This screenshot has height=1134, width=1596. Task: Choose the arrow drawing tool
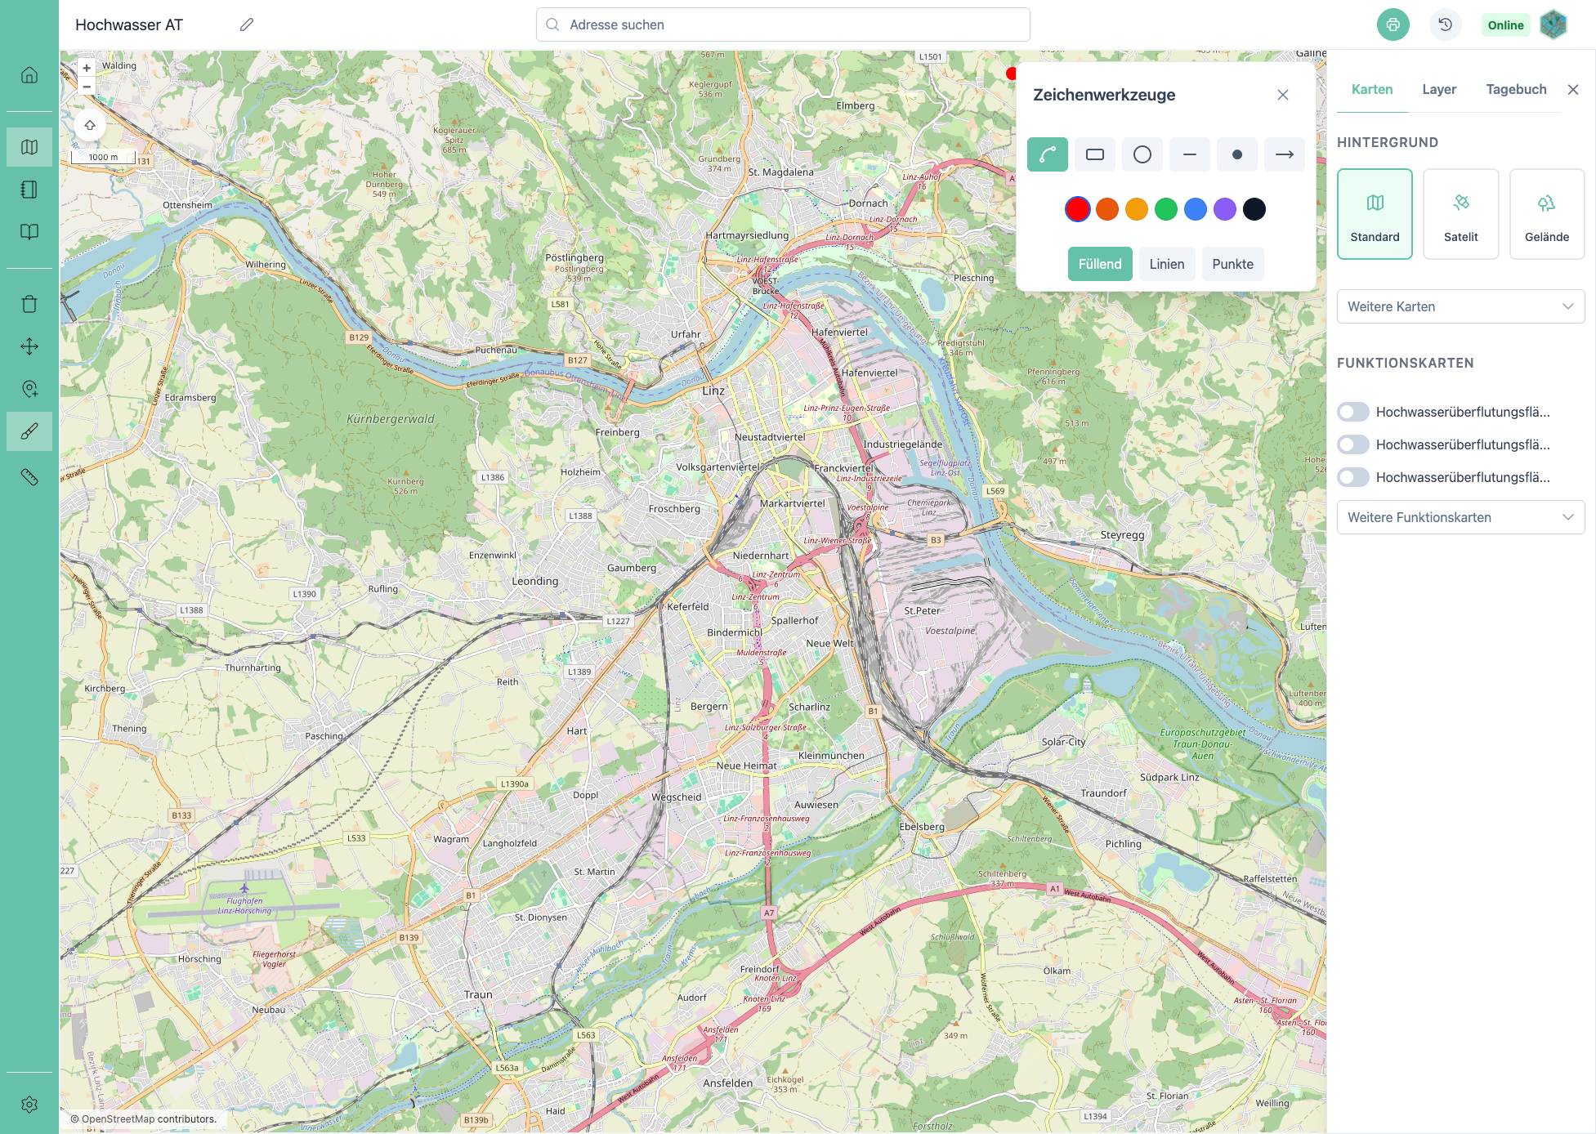tap(1284, 154)
